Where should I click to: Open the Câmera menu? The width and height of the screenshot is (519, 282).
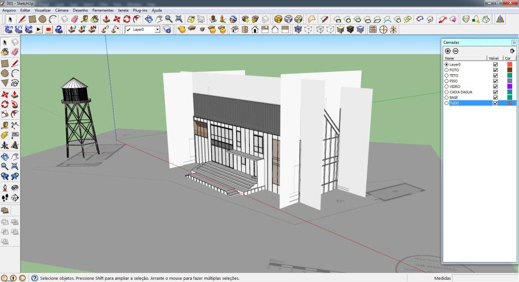(x=62, y=10)
